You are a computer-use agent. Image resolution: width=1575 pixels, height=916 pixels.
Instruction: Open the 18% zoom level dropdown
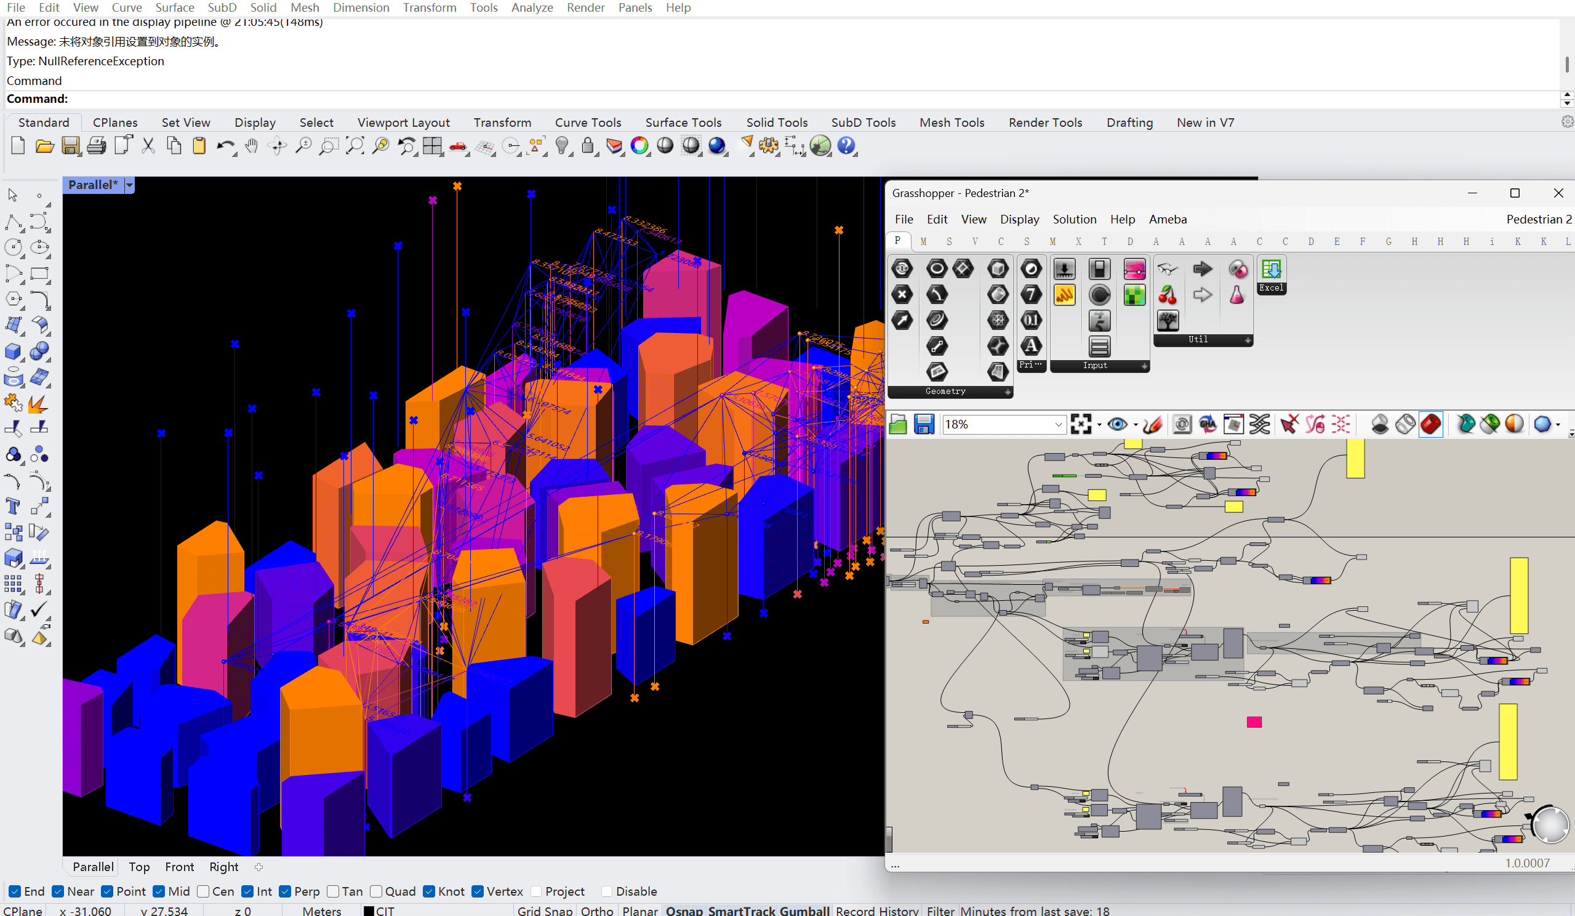pos(1058,425)
